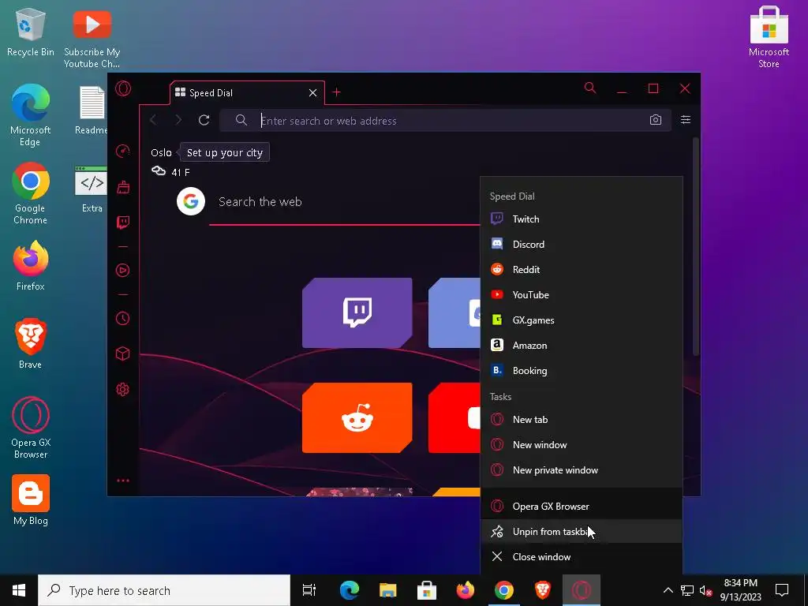Choose New private window in jump list
Viewport: 808px width, 606px height.
coord(582,470)
